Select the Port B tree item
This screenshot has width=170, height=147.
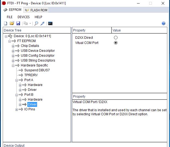click(29, 95)
